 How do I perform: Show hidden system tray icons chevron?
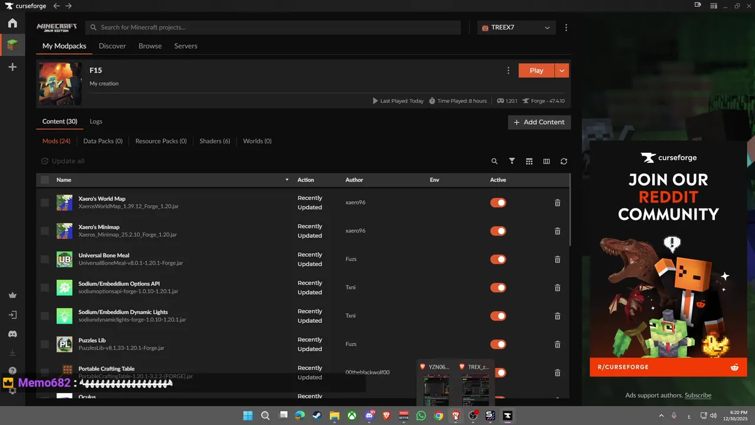[x=661, y=416]
